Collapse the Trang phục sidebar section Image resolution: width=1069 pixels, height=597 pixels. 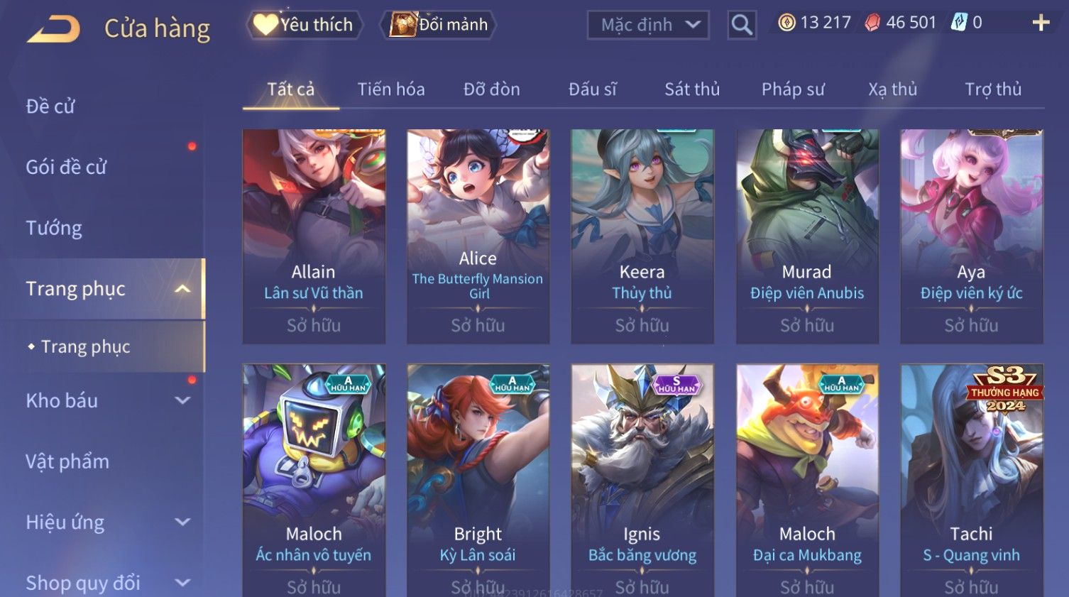tap(182, 289)
